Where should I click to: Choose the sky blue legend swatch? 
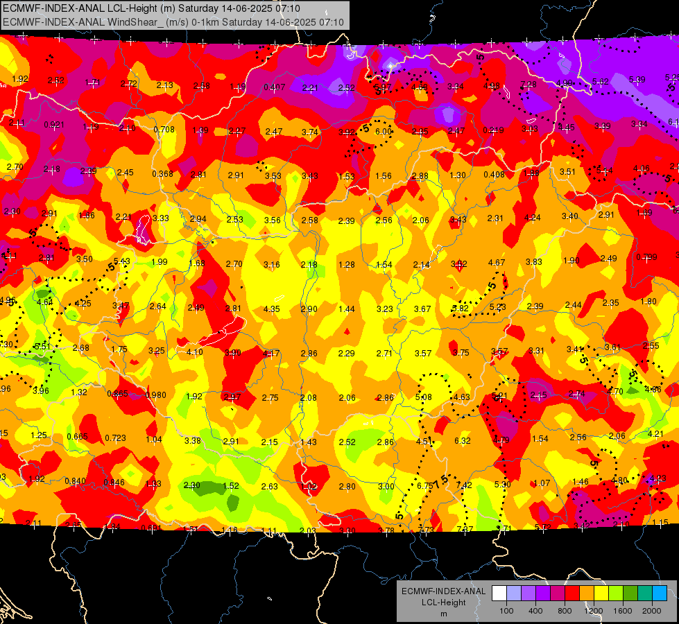pyautogui.click(x=660, y=593)
